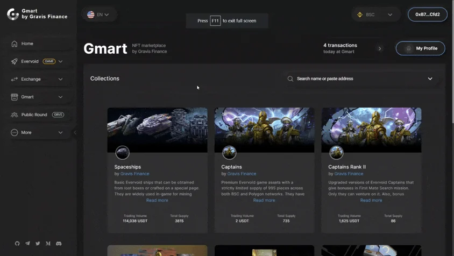
Task: Open the EN language dropdown
Action: tap(98, 15)
